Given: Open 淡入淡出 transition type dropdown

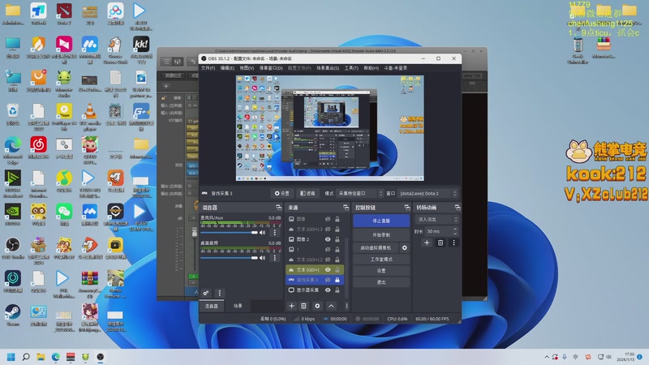Looking at the screenshot, I should [x=436, y=219].
